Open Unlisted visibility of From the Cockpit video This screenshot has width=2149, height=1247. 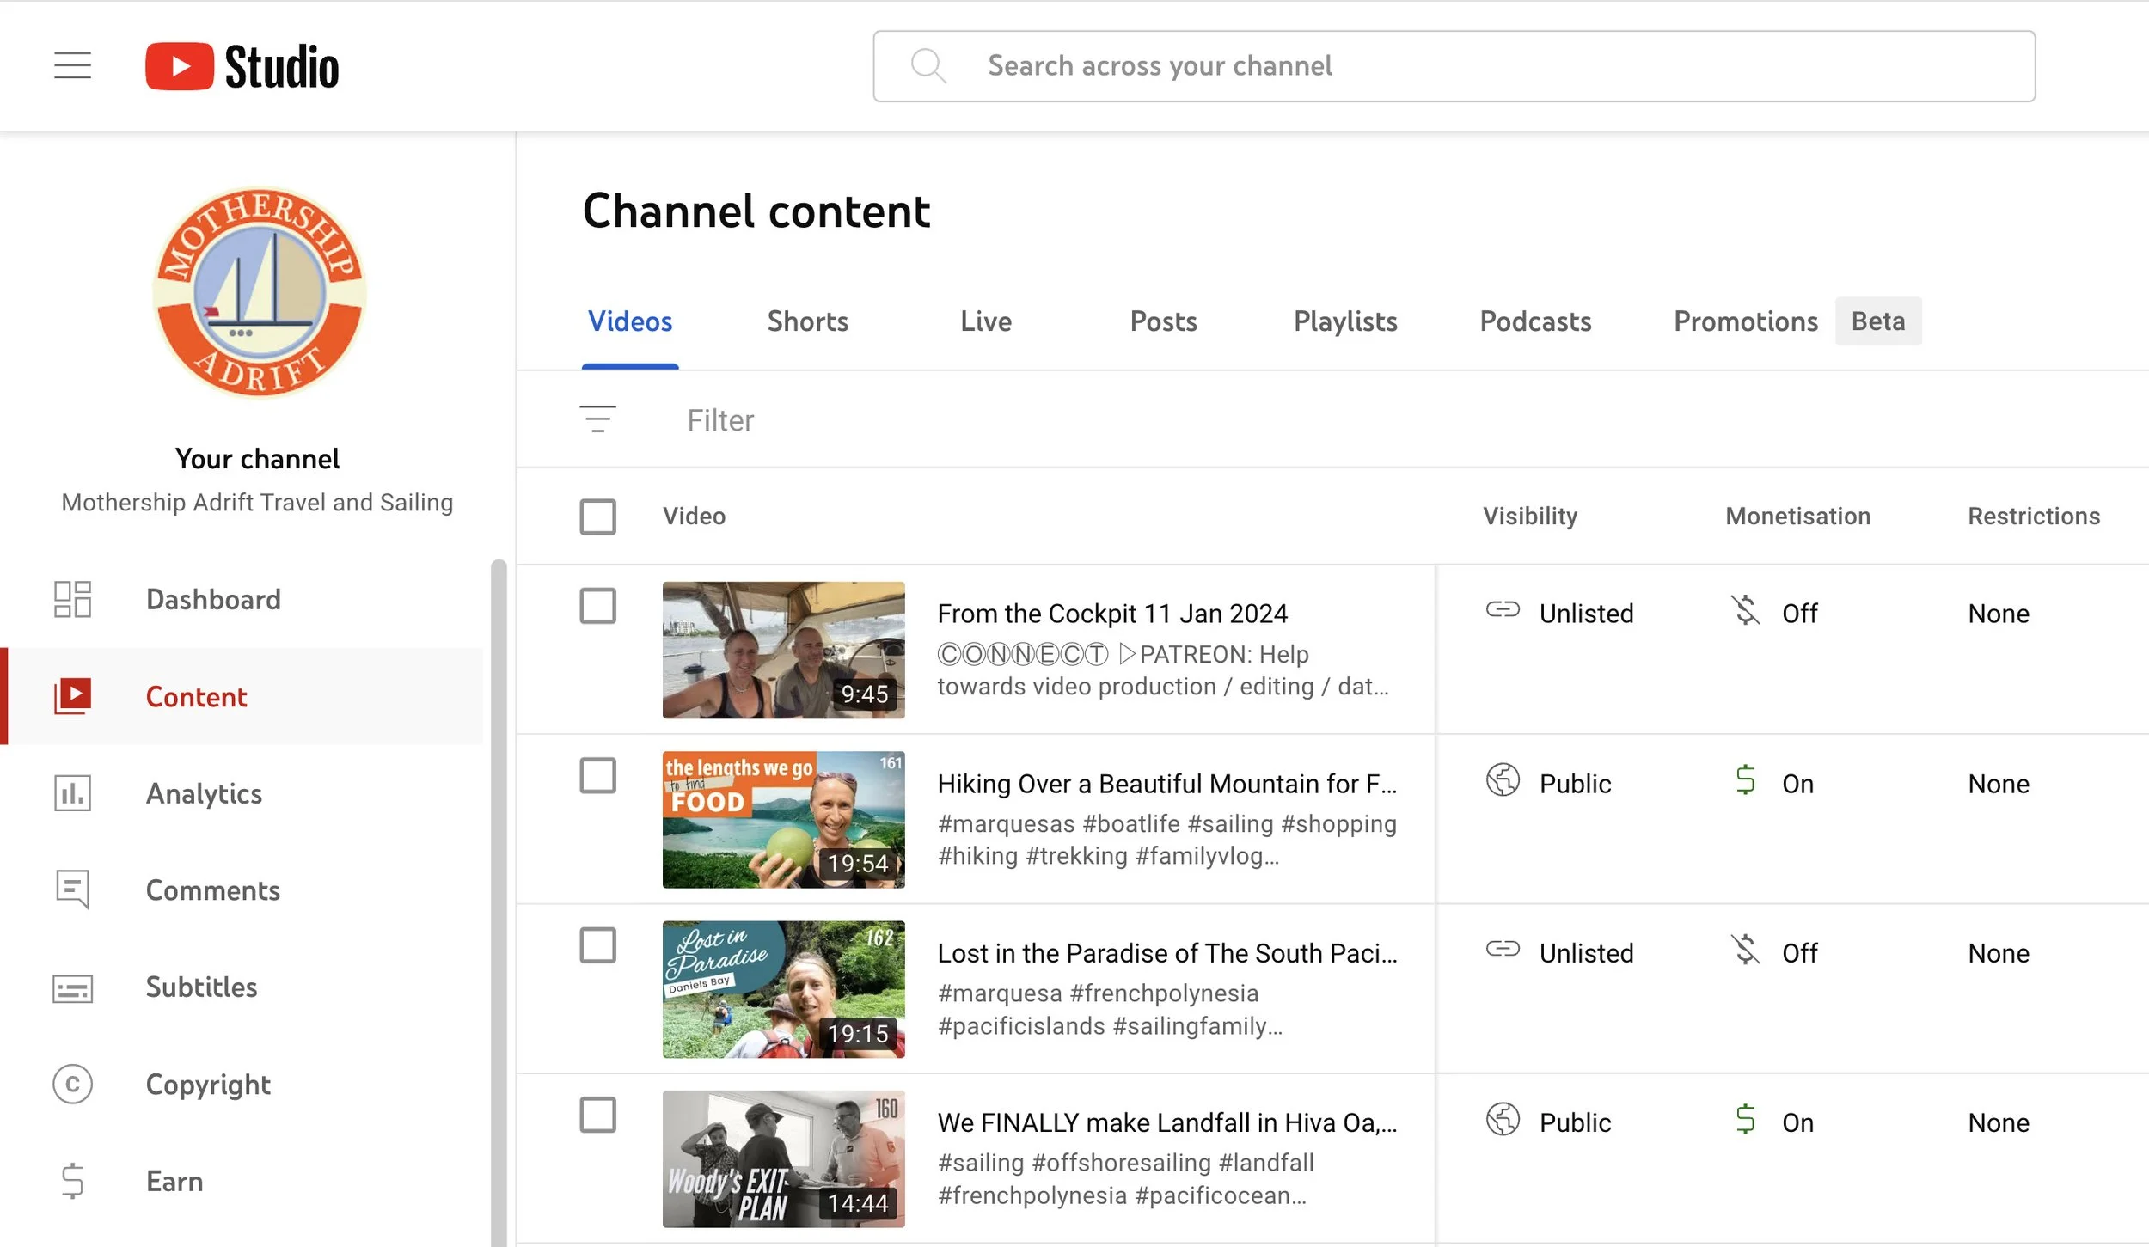[1584, 614]
